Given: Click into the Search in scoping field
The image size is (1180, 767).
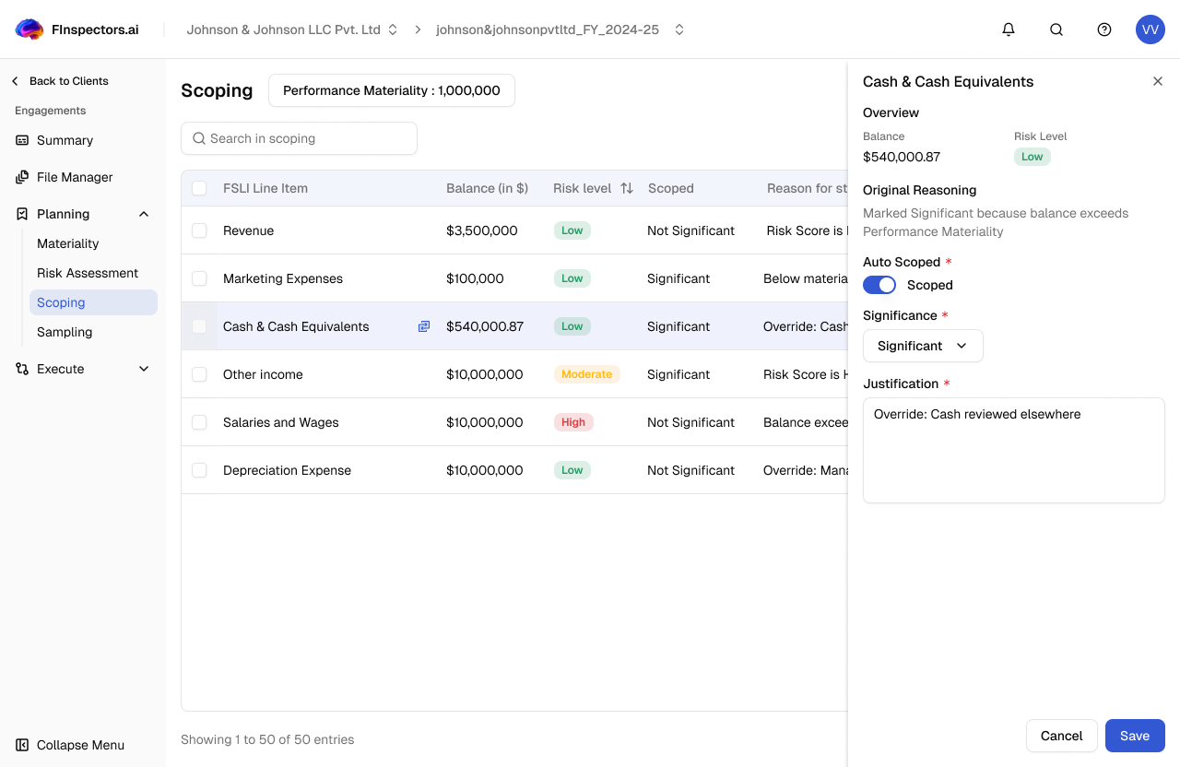Looking at the screenshot, I should click(x=300, y=138).
